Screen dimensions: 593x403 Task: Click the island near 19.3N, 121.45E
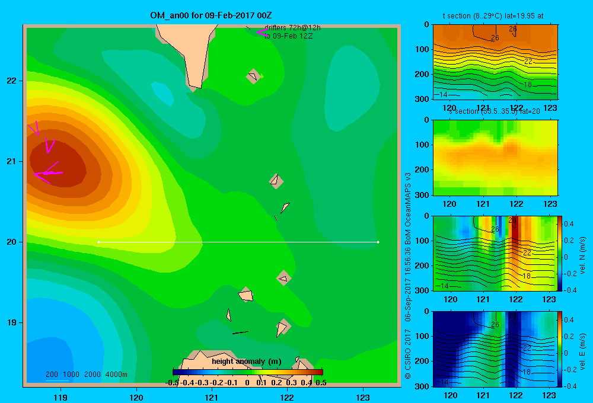pos(246,295)
